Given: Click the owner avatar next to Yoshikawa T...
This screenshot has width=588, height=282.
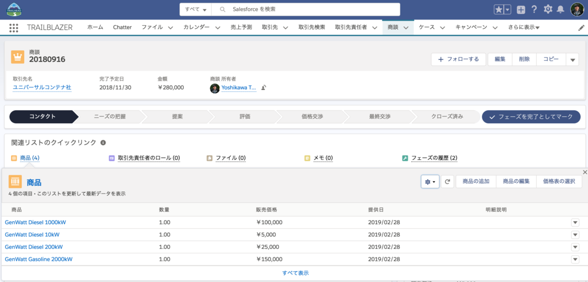Looking at the screenshot, I should (x=215, y=88).
